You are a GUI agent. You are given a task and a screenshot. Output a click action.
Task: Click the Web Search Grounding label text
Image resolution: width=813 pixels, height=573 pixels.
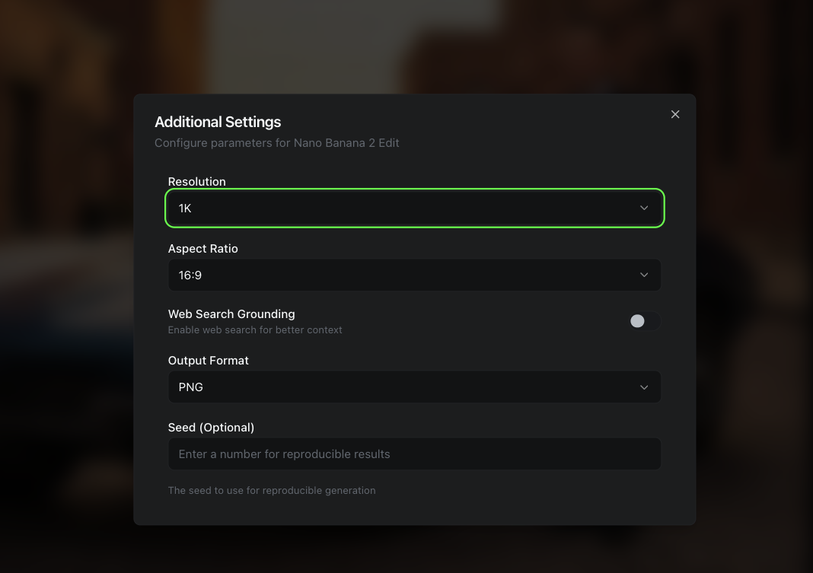point(231,314)
